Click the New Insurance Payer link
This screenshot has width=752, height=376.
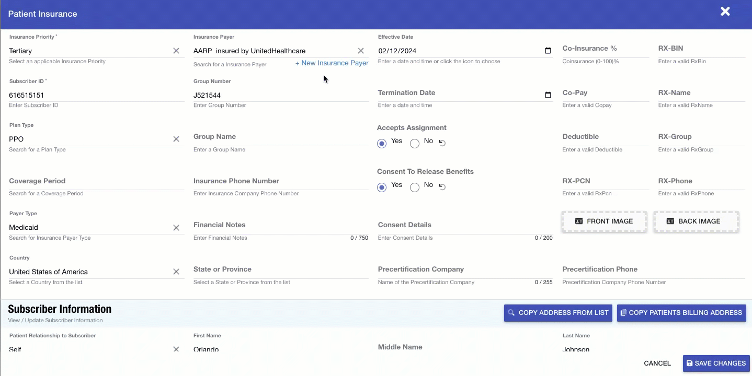pos(332,63)
